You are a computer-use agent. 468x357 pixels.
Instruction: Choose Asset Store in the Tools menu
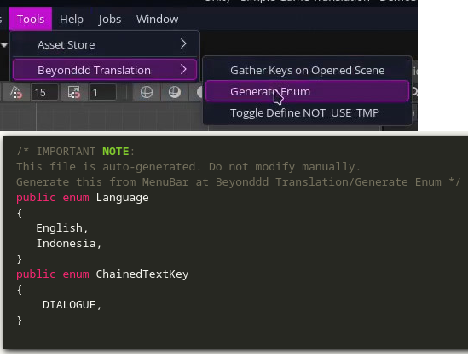coord(105,45)
